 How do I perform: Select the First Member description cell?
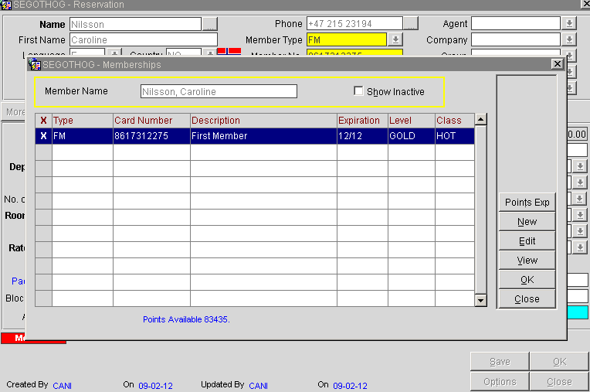pyautogui.click(x=263, y=136)
